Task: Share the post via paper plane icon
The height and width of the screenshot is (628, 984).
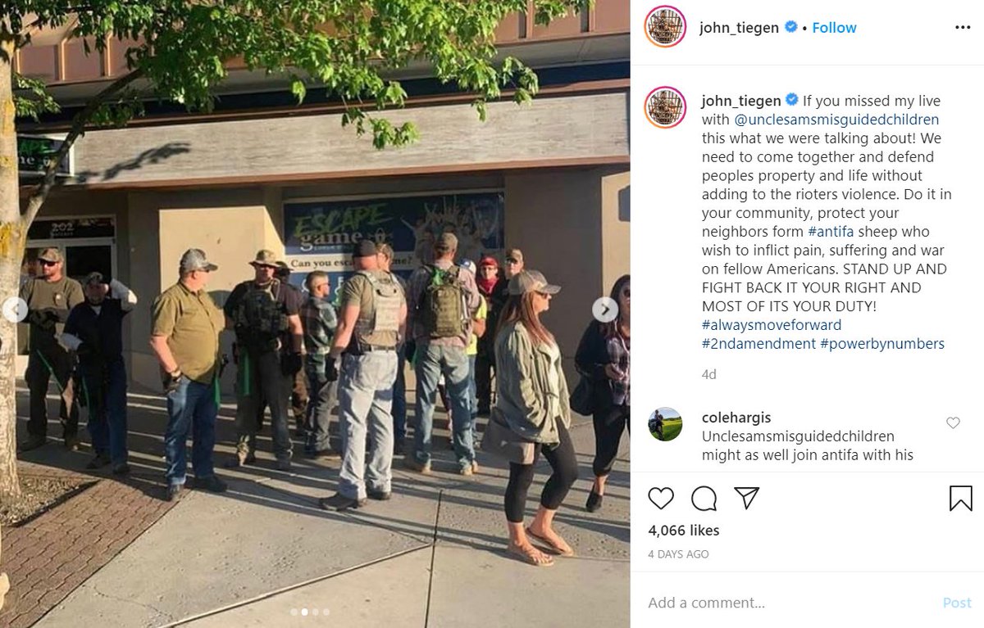Action: pos(746,498)
